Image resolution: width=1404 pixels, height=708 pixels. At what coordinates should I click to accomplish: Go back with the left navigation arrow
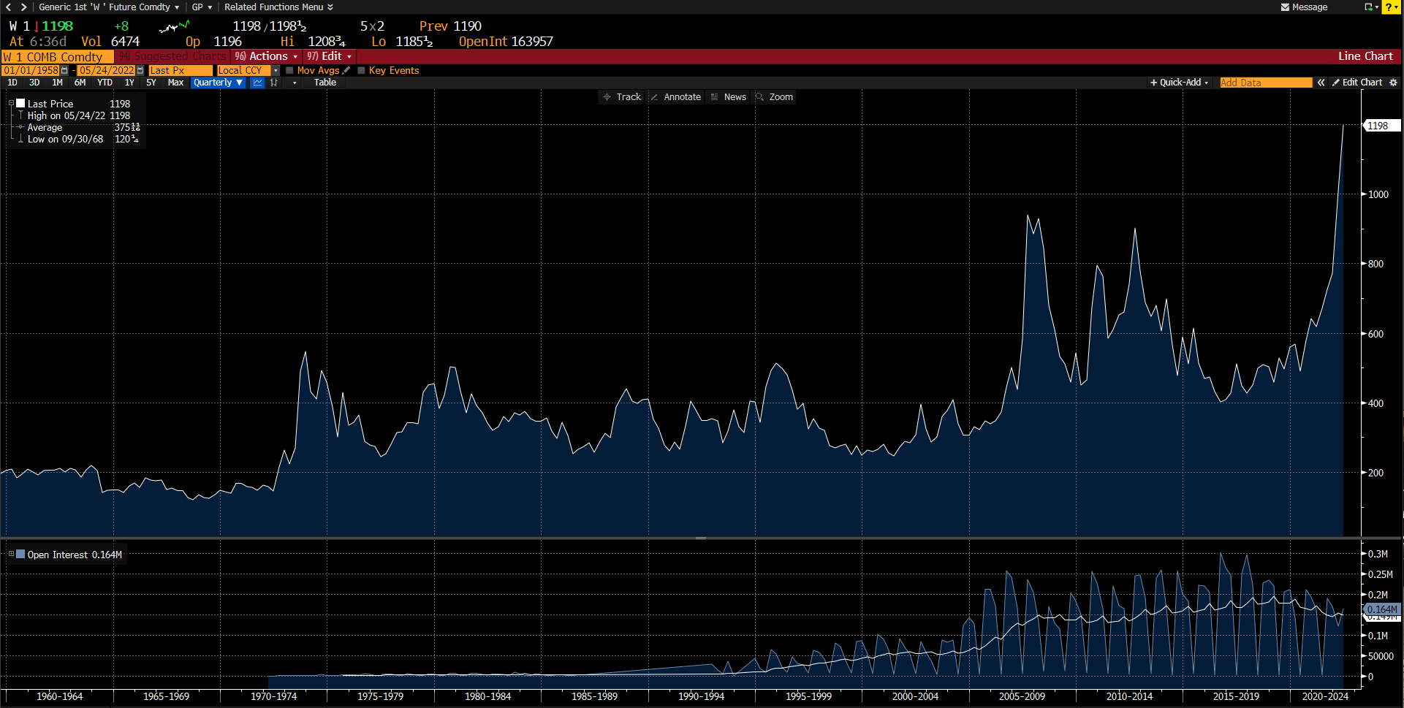(x=8, y=7)
